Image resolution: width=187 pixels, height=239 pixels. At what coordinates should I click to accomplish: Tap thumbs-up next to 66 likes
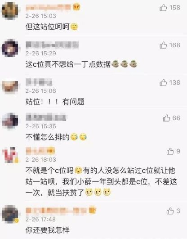click(166, 118)
